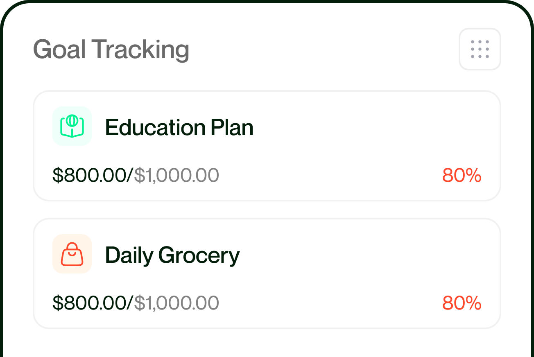The width and height of the screenshot is (534, 357).
Task: Click the word Tracking in the heading
Action: [x=140, y=50]
